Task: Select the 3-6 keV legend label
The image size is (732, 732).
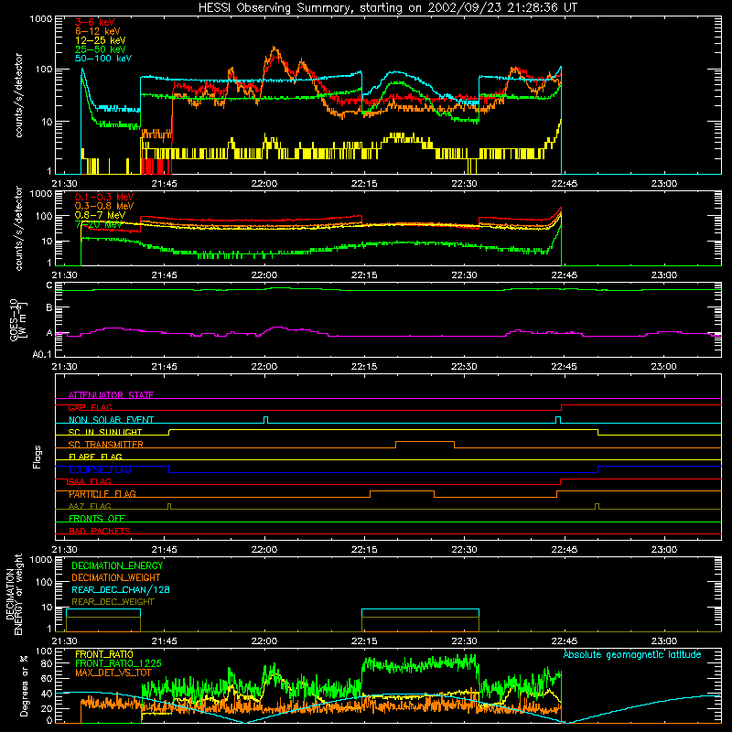Action: (95, 22)
